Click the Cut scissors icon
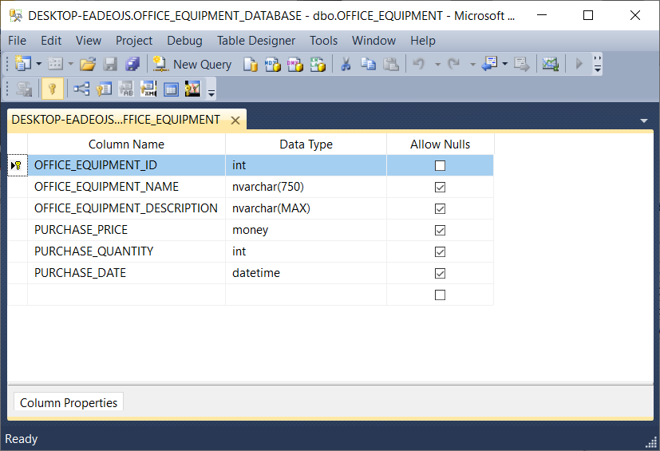 click(x=346, y=64)
